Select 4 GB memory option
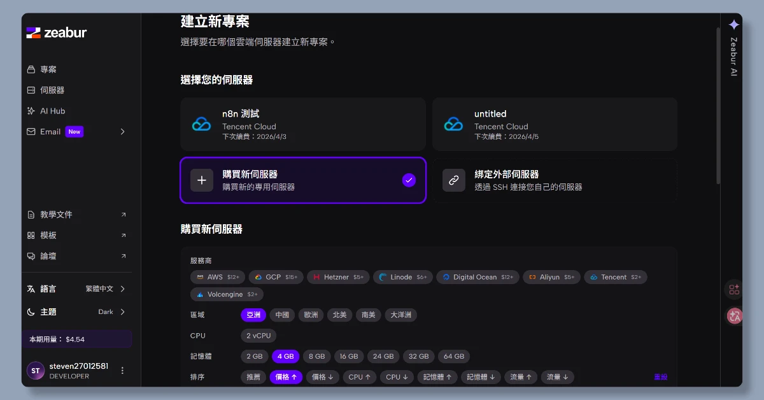This screenshot has height=400, width=764. click(x=285, y=357)
